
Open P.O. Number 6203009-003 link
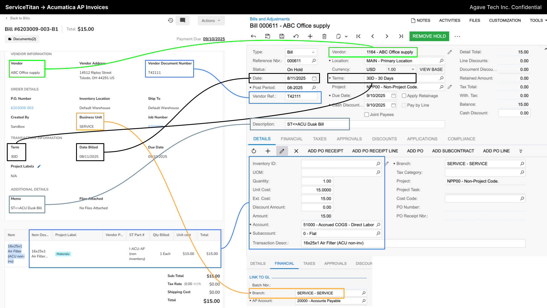[22, 108]
